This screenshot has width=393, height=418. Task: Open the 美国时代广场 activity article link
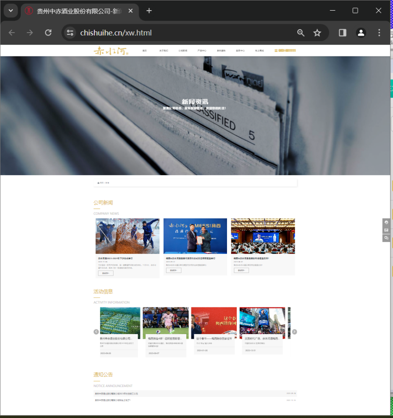(261, 339)
